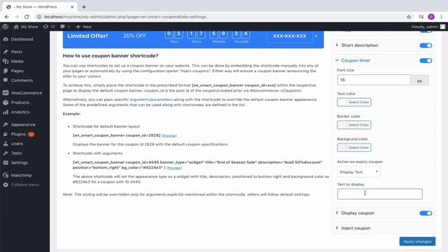Click the WooCommerce icon in the sidebar

coord(6,93)
